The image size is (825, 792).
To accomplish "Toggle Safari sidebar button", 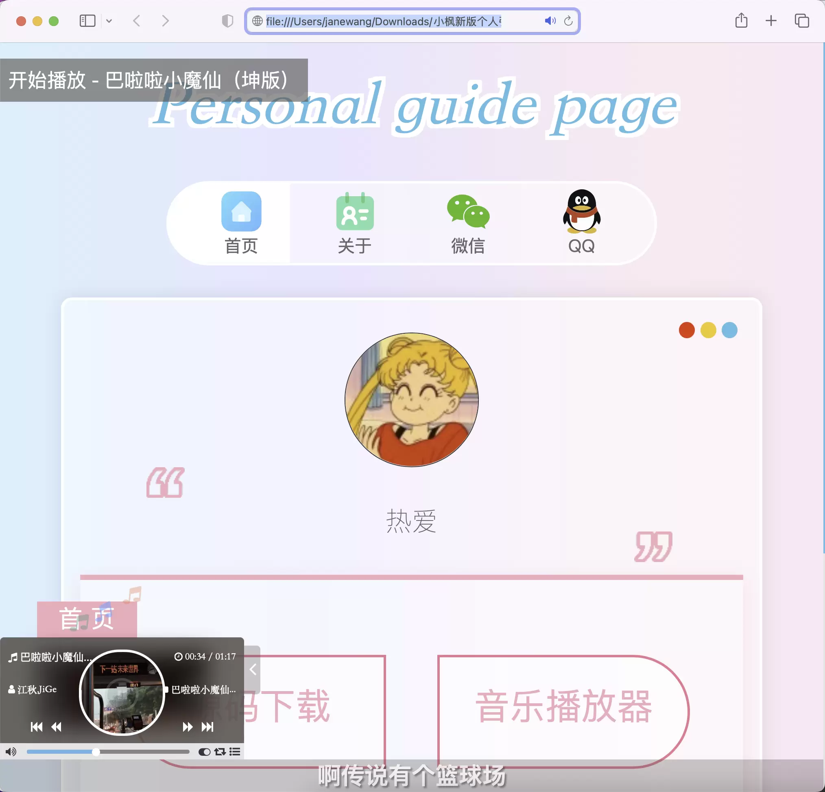I will [x=87, y=21].
